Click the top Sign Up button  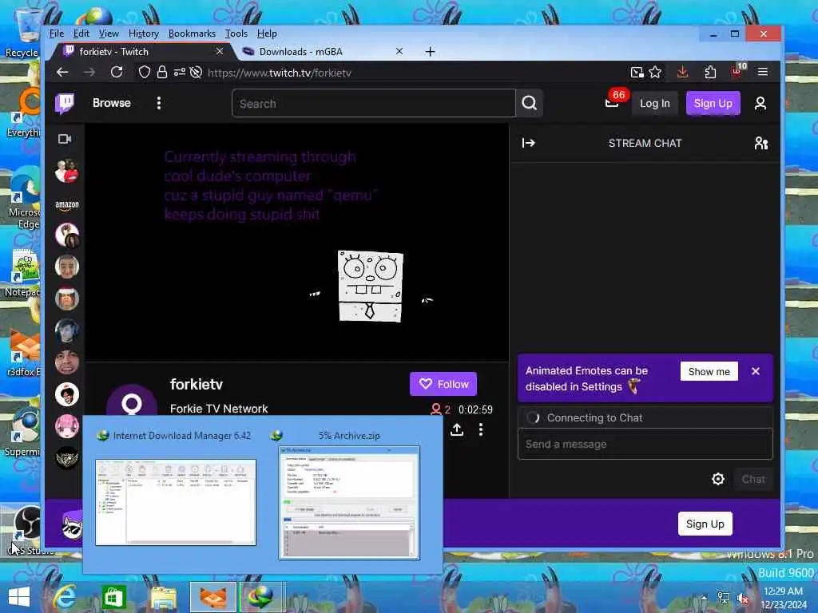pyautogui.click(x=713, y=103)
